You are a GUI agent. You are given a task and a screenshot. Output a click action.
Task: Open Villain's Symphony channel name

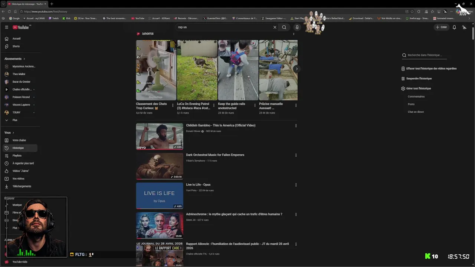coord(196,161)
